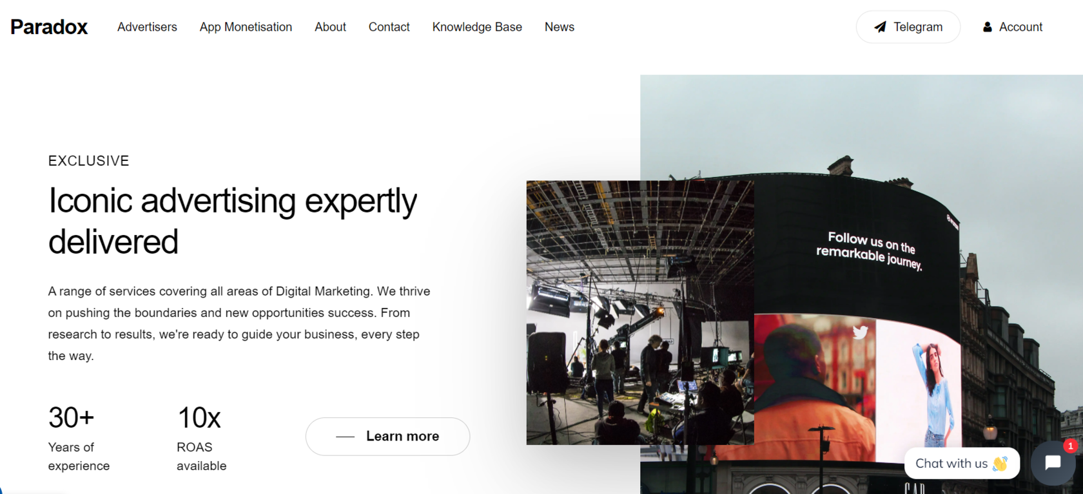Click the Account person icon
Viewport: 1083px width, 494px height.
pos(987,27)
